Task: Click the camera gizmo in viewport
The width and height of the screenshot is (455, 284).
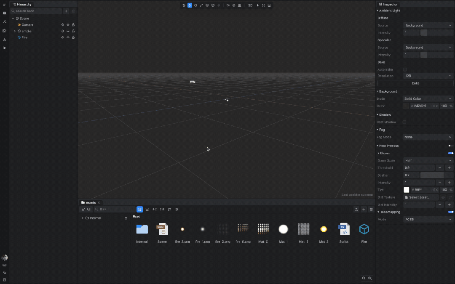Action: tap(193, 82)
